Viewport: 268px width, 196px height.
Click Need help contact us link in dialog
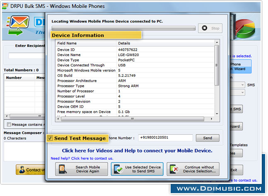82,158
